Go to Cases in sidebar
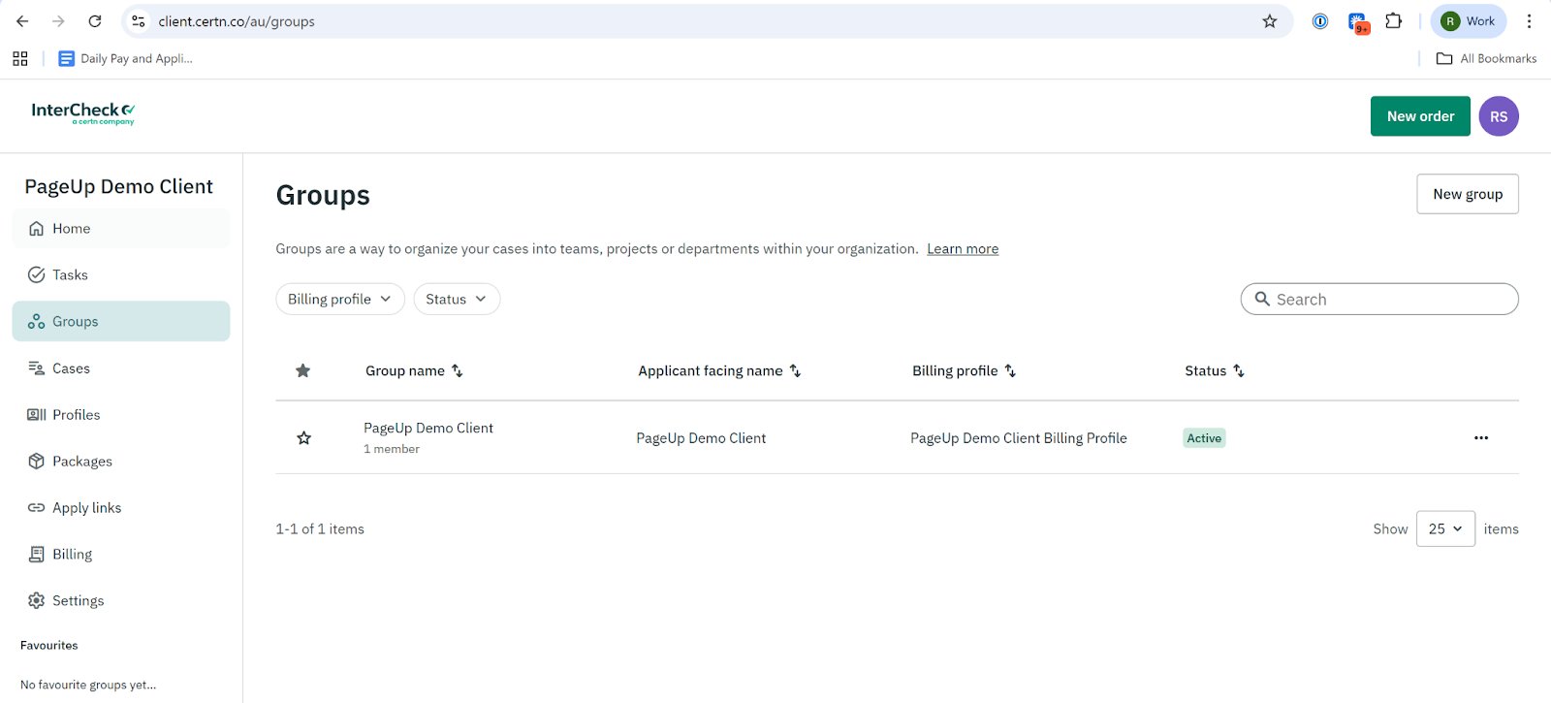 pos(71,368)
